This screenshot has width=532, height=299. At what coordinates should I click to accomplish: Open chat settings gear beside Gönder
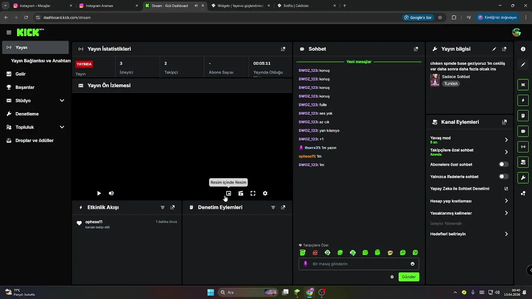pyautogui.click(x=392, y=277)
